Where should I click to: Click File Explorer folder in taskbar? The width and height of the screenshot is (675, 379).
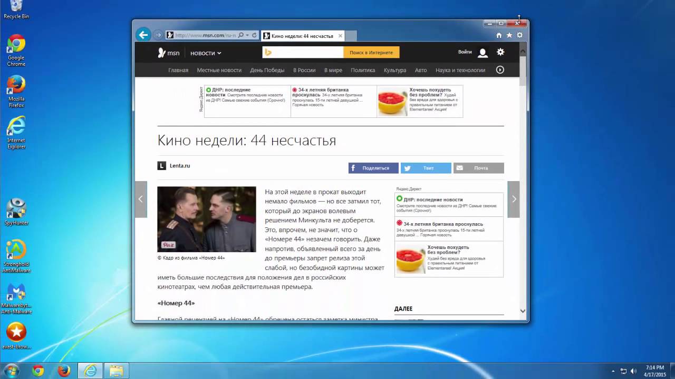pyautogui.click(x=117, y=371)
